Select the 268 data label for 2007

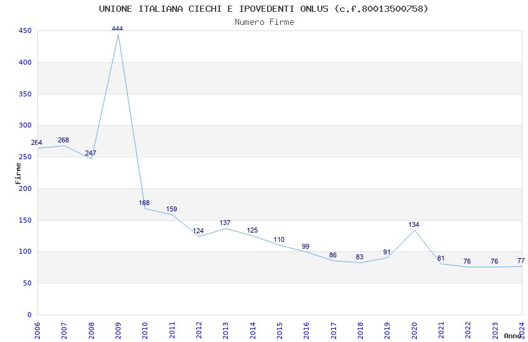point(63,140)
